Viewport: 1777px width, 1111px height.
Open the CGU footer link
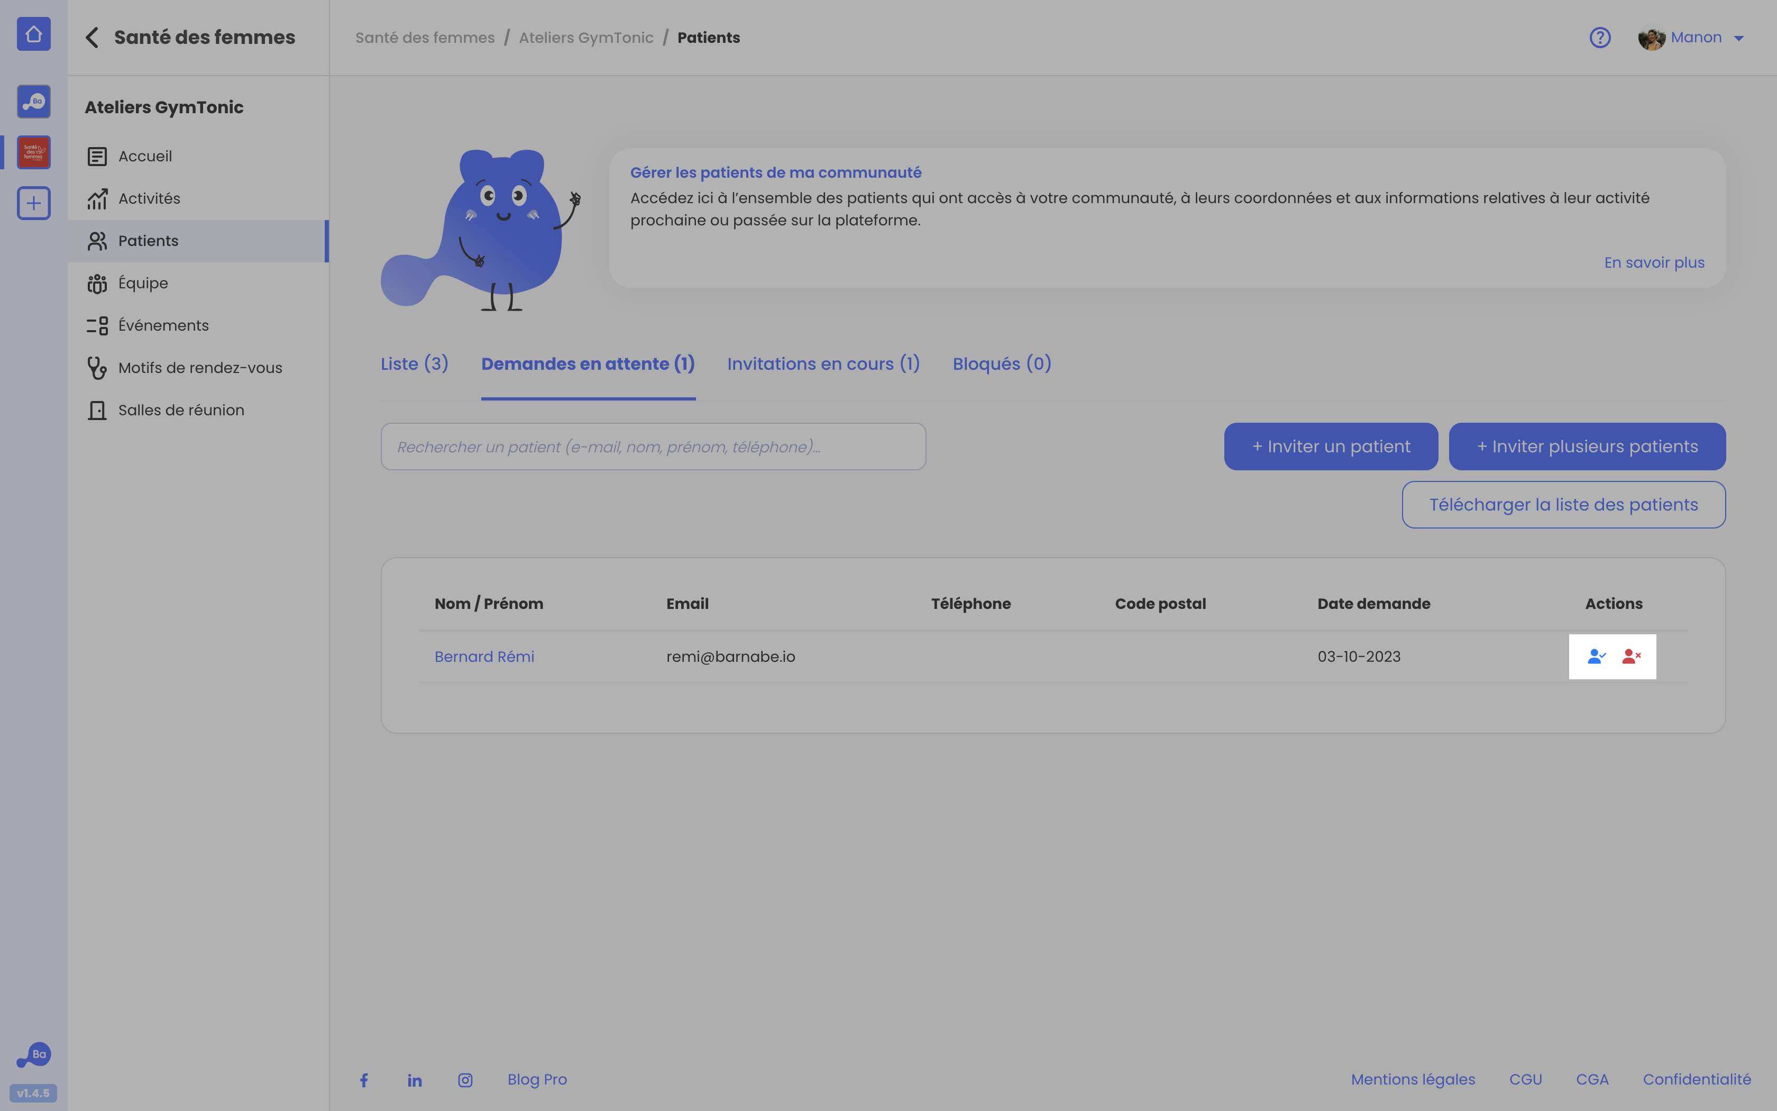[x=1525, y=1079]
